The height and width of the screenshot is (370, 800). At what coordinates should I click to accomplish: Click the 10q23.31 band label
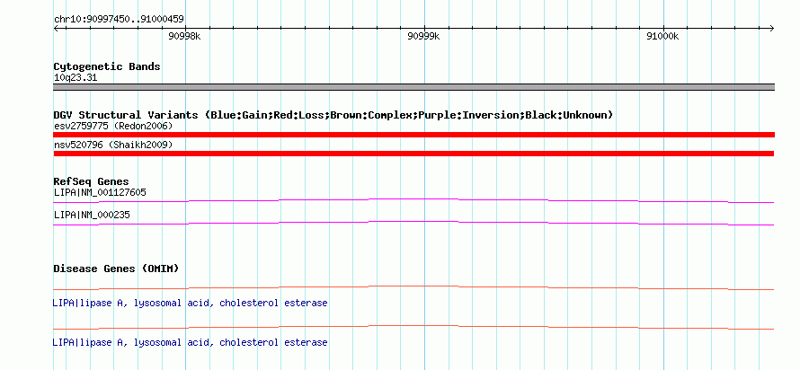76,78
